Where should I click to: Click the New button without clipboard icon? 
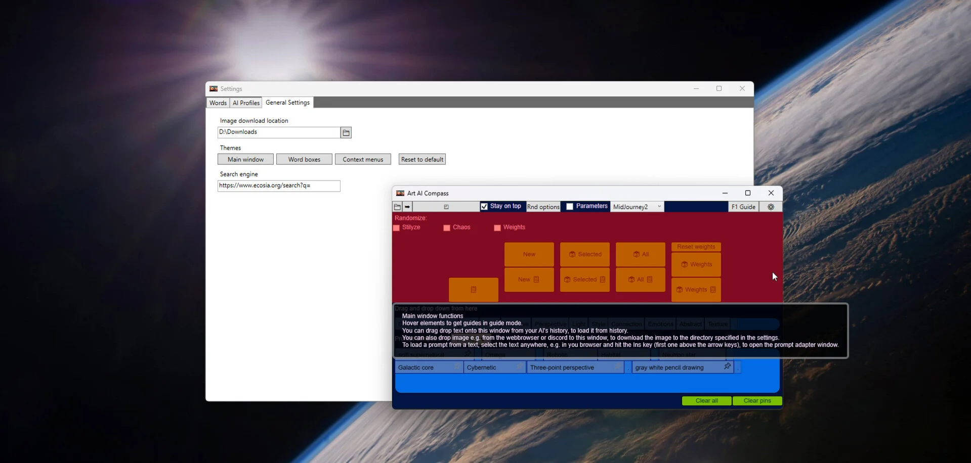click(529, 254)
